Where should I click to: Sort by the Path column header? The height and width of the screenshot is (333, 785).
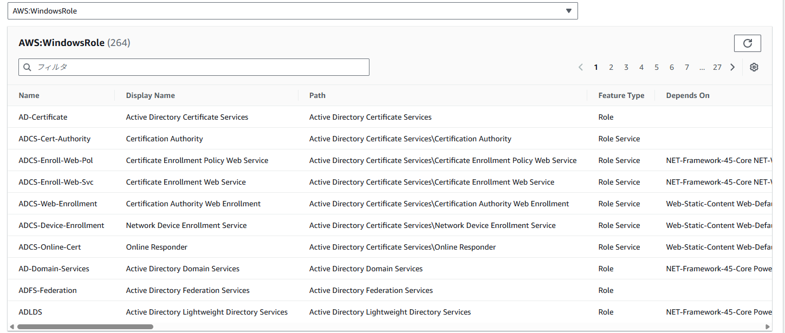(x=317, y=95)
